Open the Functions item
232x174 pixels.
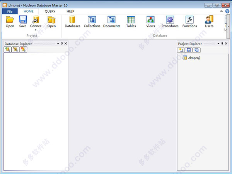189,22
